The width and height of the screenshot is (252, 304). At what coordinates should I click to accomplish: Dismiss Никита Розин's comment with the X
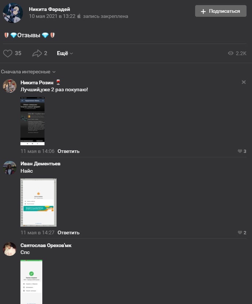point(244,82)
